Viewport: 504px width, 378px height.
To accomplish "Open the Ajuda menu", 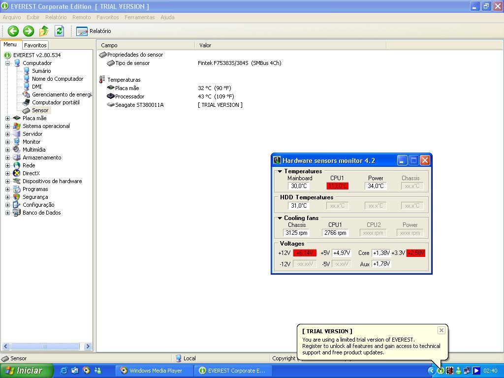I will point(167,17).
